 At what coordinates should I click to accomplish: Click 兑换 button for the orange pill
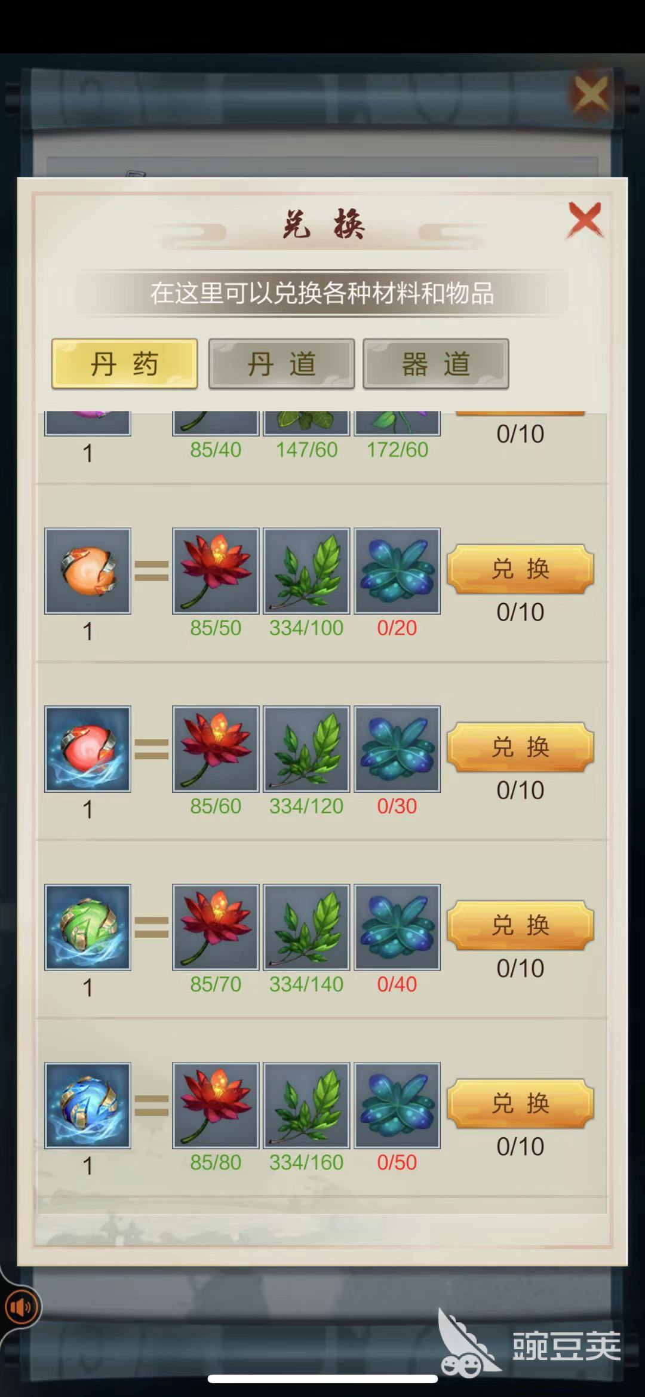point(520,569)
